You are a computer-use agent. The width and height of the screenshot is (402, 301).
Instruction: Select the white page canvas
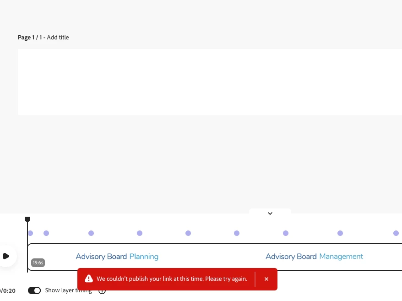point(210,82)
